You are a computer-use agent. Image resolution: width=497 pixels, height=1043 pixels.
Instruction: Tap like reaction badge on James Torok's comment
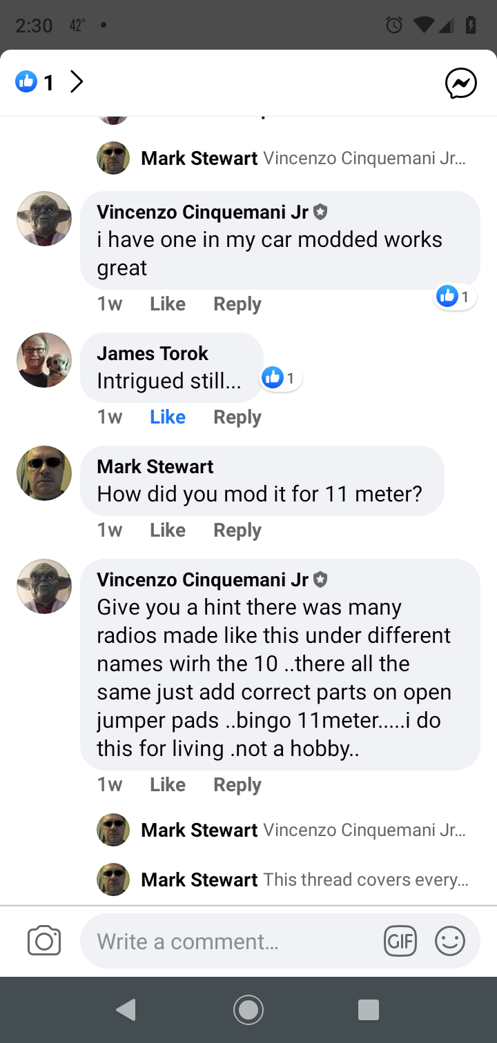pyautogui.click(x=281, y=378)
